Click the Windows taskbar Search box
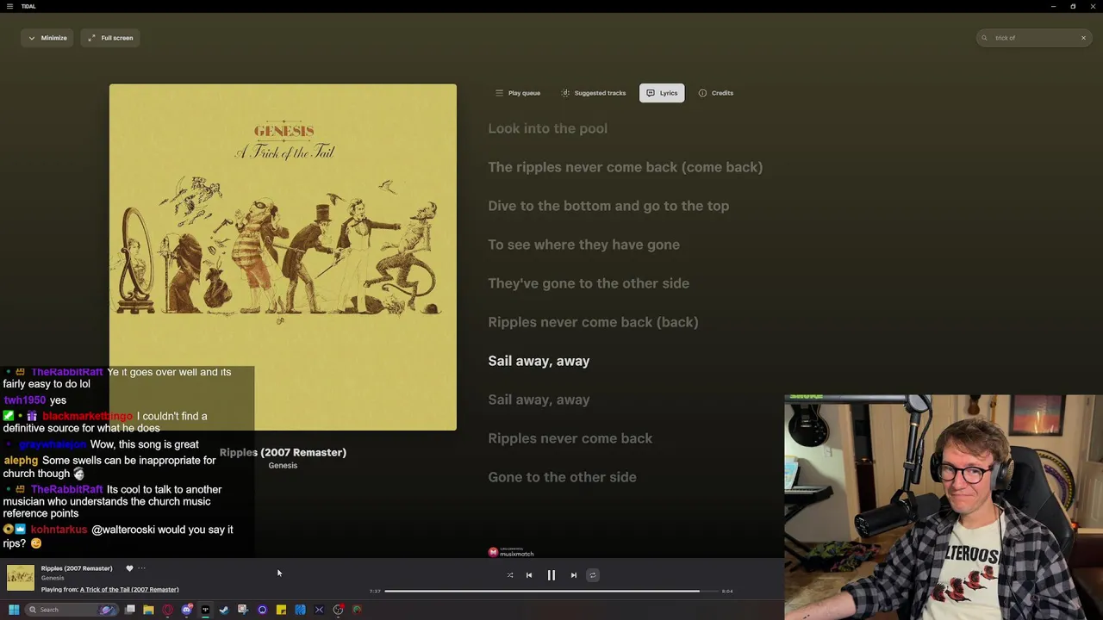This screenshot has height=620, width=1103. pyautogui.click(x=71, y=610)
